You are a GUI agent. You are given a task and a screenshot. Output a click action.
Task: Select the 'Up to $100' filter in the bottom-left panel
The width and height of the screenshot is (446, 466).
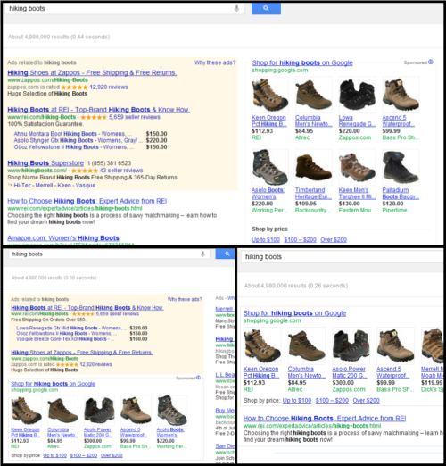pos(54,455)
